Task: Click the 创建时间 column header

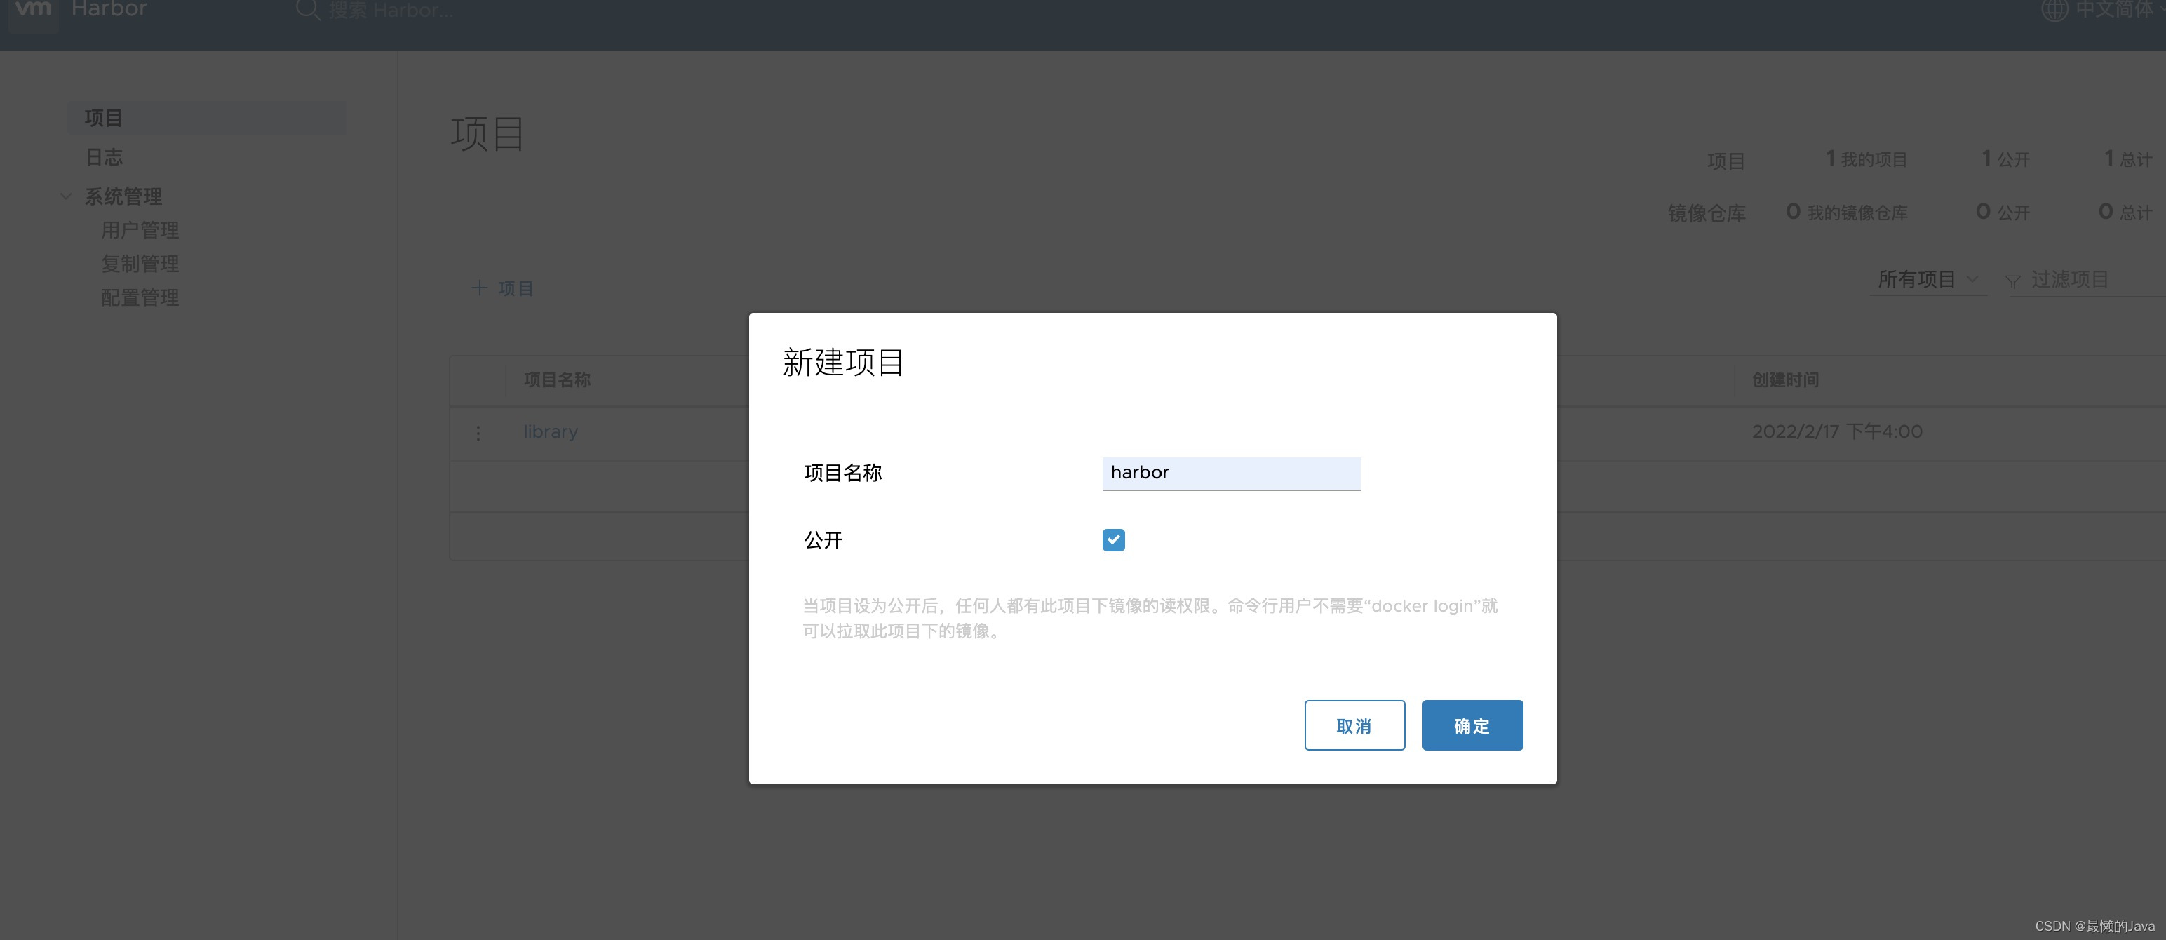Action: click(x=1786, y=380)
